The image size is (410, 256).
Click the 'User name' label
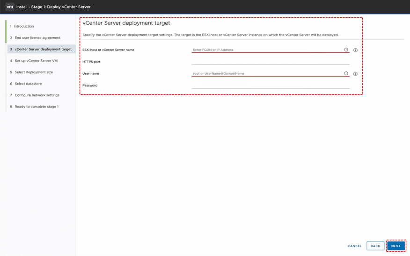(91, 74)
